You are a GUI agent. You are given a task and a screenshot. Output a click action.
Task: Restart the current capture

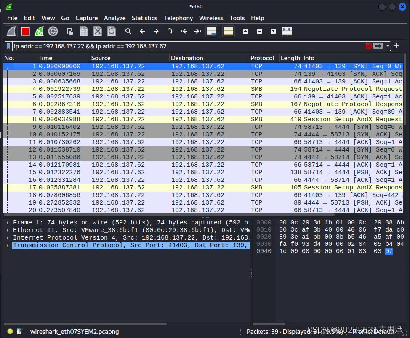(39, 31)
